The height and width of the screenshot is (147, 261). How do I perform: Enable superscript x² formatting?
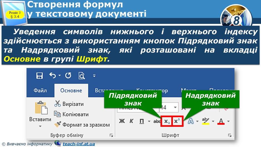(x=177, y=121)
